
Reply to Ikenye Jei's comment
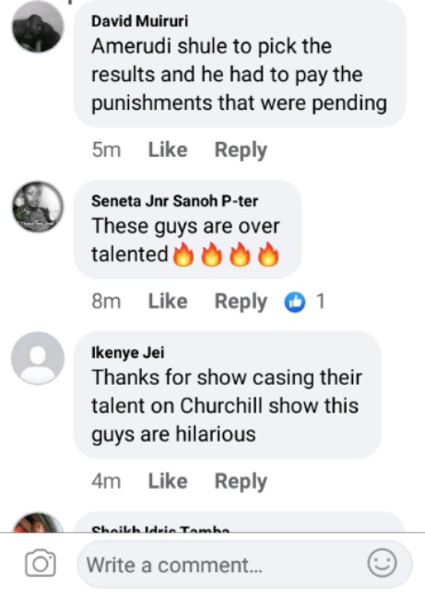[x=241, y=482]
